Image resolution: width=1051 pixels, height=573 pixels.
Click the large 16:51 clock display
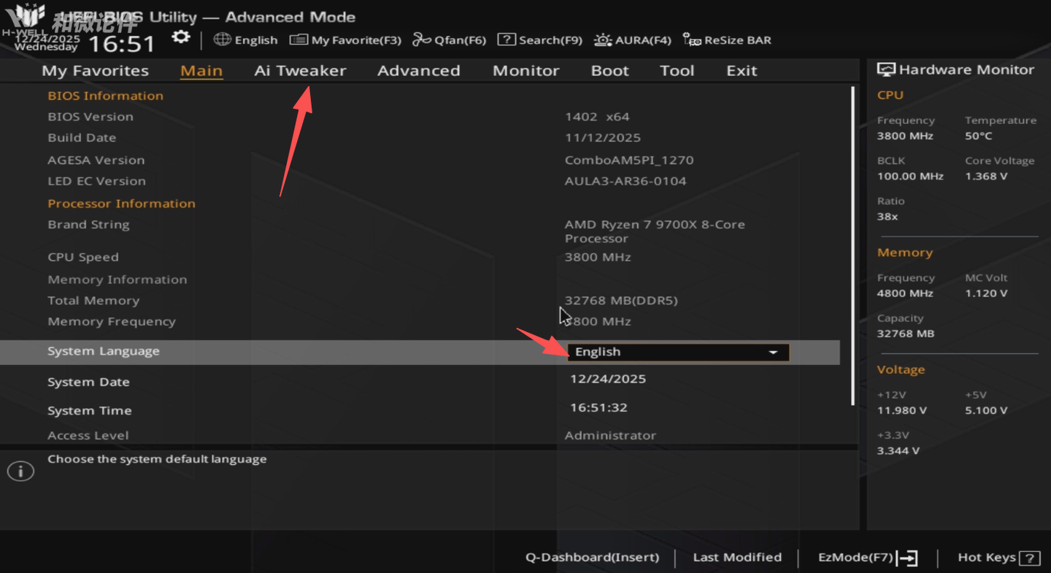[x=122, y=44]
